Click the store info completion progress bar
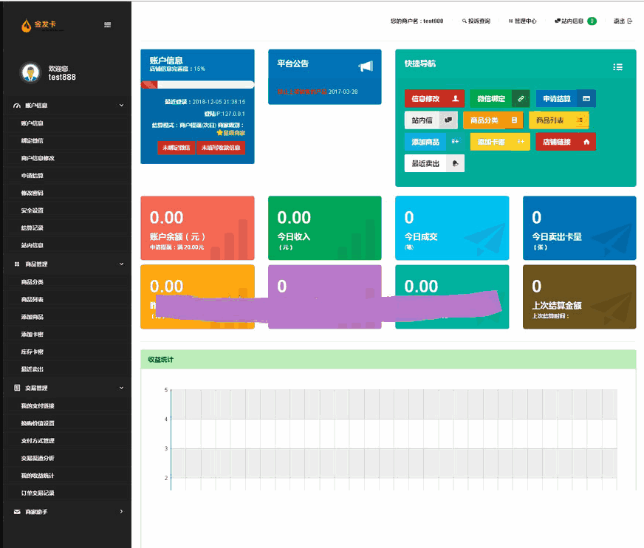This screenshot has width=644, height=548. 197,85
